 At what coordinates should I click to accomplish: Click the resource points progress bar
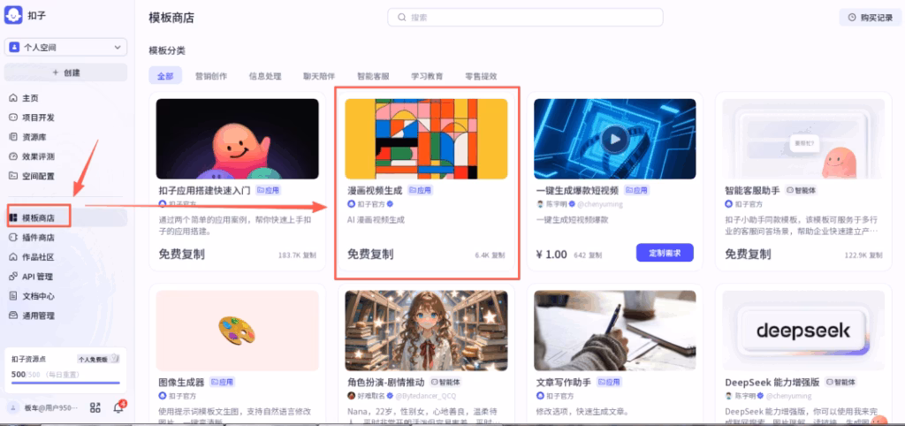[65, 383]
